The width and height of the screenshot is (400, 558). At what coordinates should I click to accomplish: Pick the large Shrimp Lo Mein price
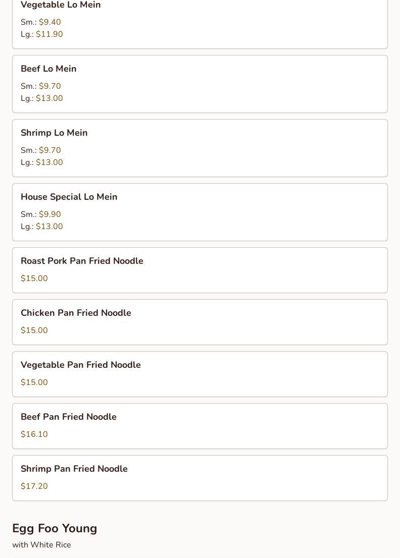(x=42, y=162)
